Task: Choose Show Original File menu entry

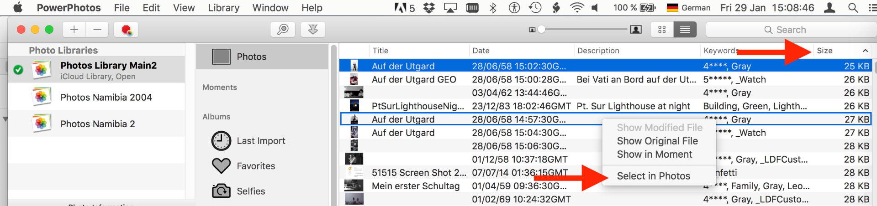Action: (x=657, y=141)
